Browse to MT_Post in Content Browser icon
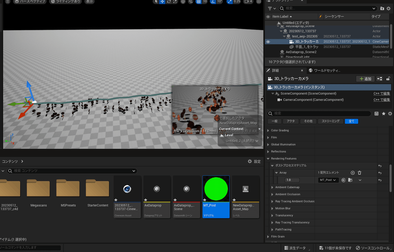 point(350,180)
